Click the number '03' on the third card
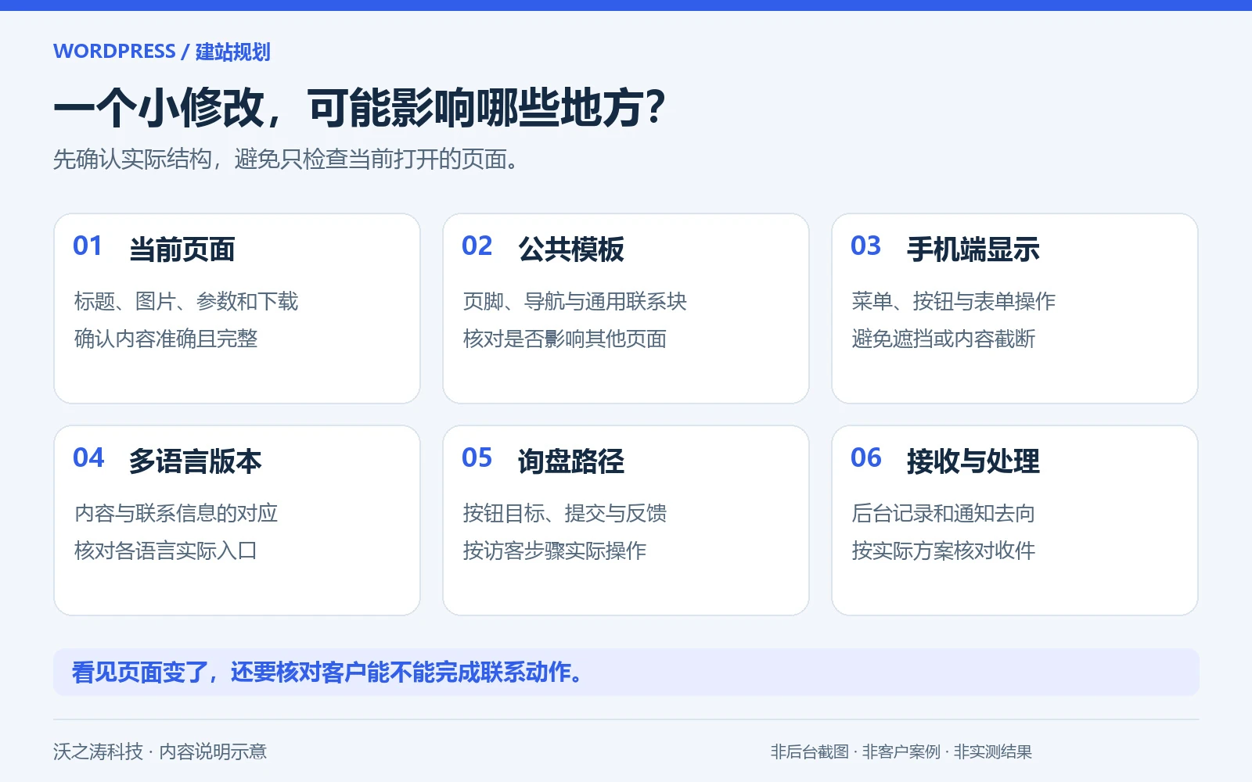 tap(865, 246)
